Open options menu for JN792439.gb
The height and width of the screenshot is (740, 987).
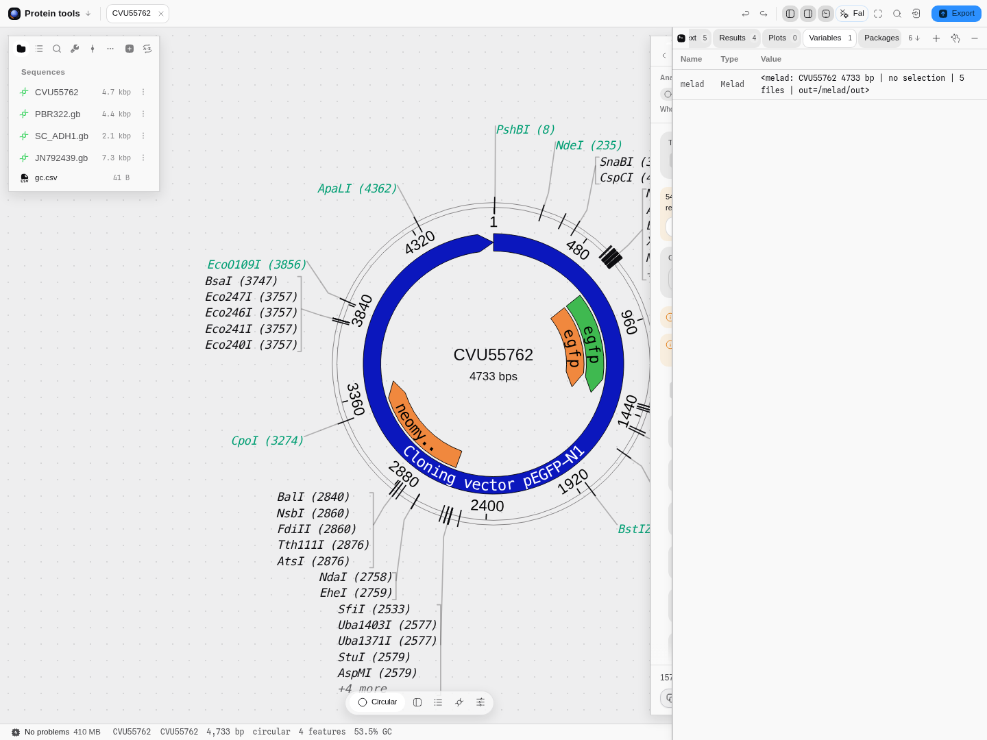pyautogui.click(x=143, y=158)
